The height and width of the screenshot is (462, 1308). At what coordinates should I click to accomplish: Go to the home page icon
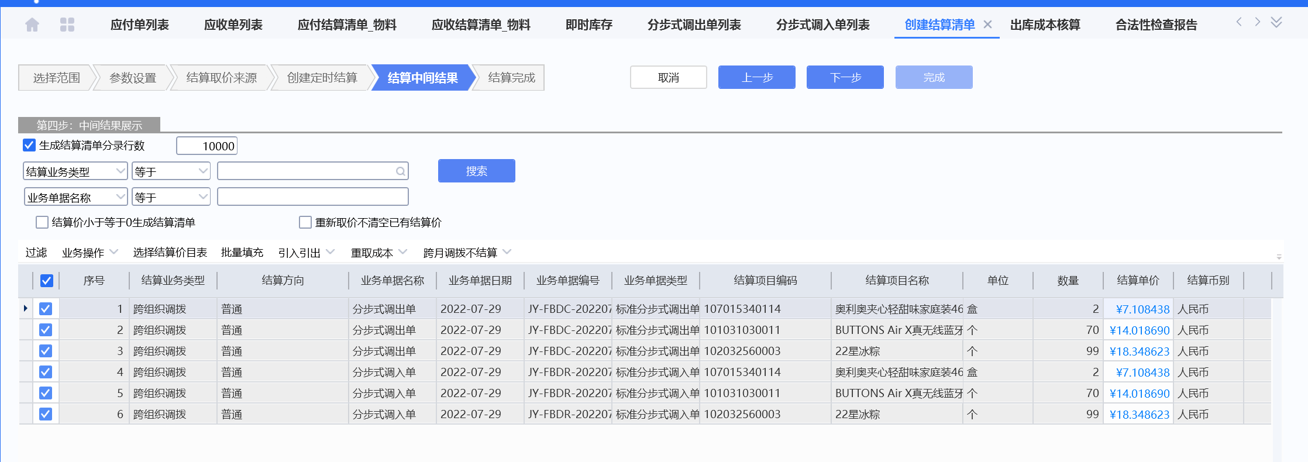(x=32, y=25)
